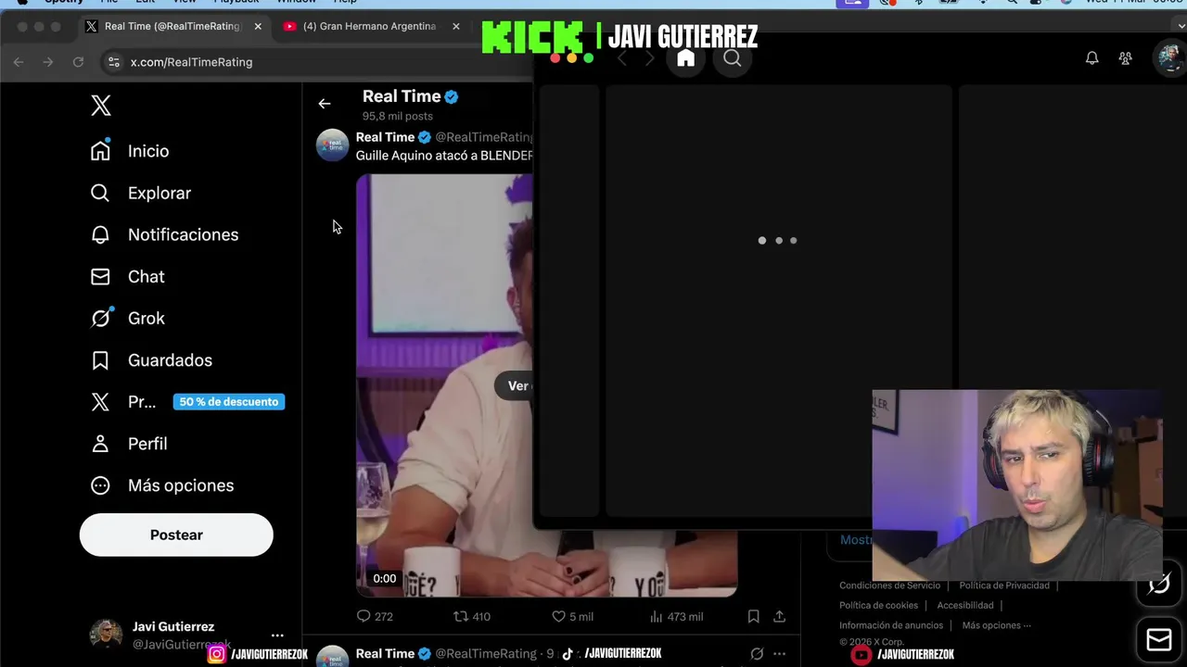Open Spotify friend activity icon
Viewport: 1187px width, 667px height.
click(x=1125, y=58)
